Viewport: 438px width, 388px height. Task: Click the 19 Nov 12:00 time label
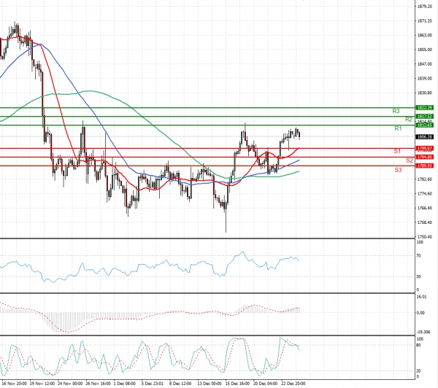coord(42,384)
